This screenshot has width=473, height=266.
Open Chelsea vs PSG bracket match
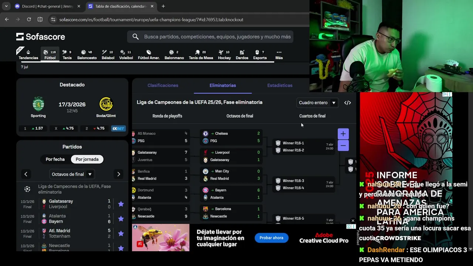tap(231, 137)
